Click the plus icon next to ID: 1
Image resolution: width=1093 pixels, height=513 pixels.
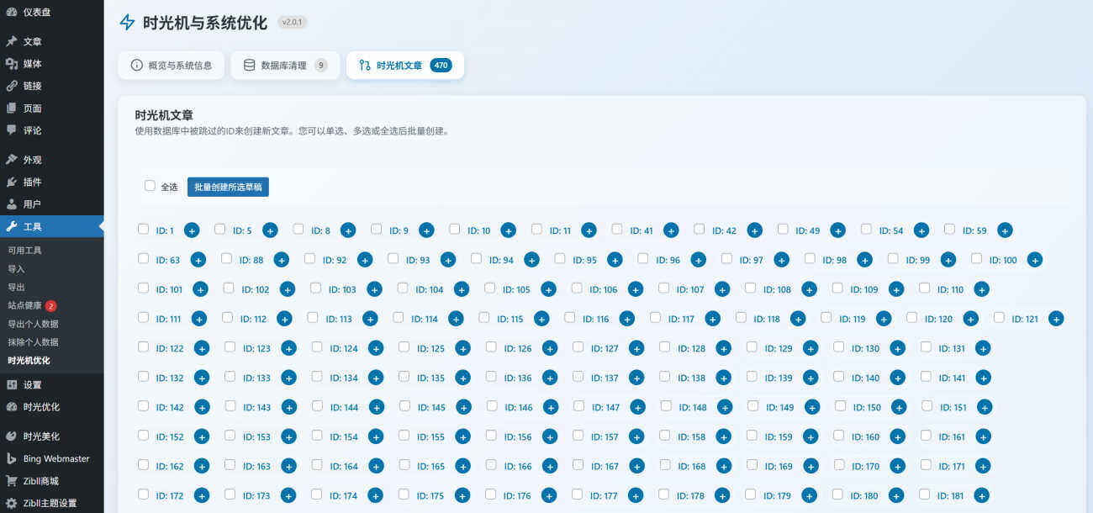tap(192, 230)
